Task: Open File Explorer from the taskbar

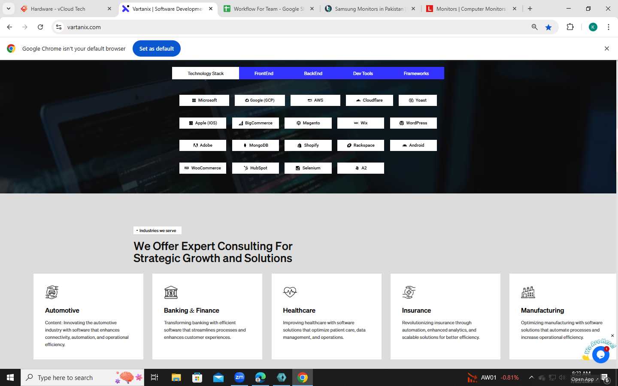Action: [176, 377]
